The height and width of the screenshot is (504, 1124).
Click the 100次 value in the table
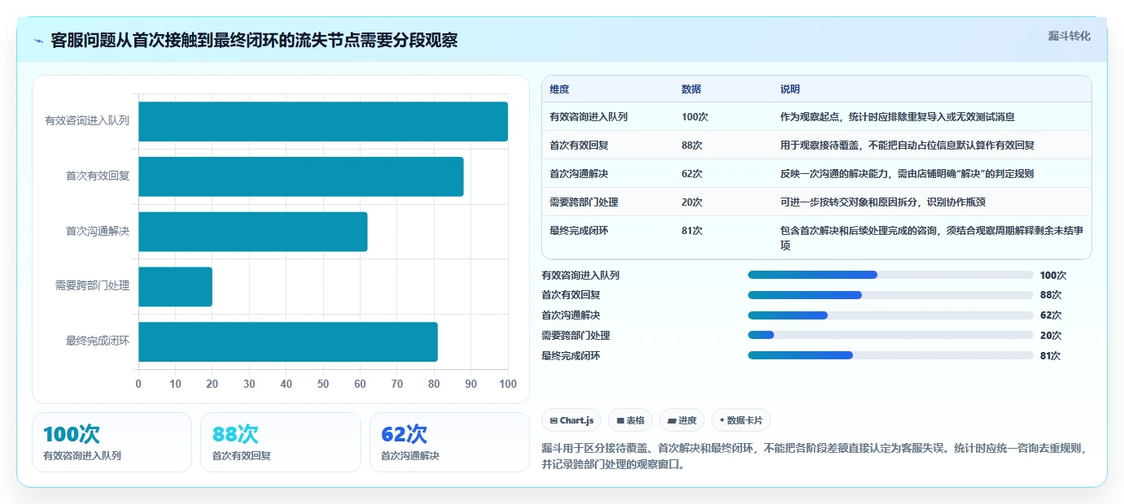point(695,117)
